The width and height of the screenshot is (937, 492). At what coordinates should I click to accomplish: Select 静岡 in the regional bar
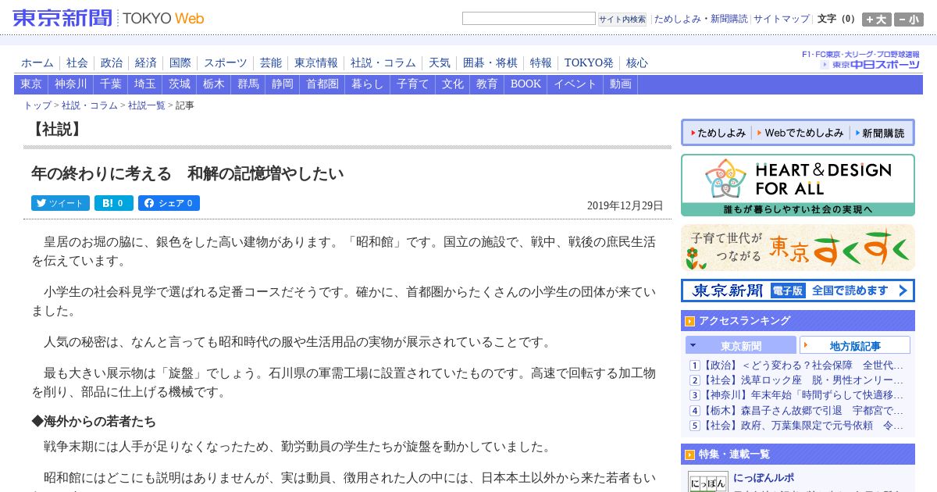283,84
